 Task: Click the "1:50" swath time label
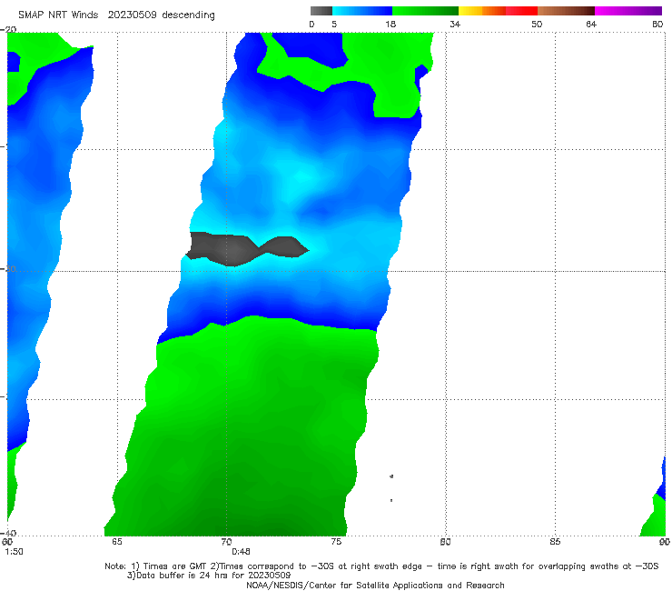(14, 552)
